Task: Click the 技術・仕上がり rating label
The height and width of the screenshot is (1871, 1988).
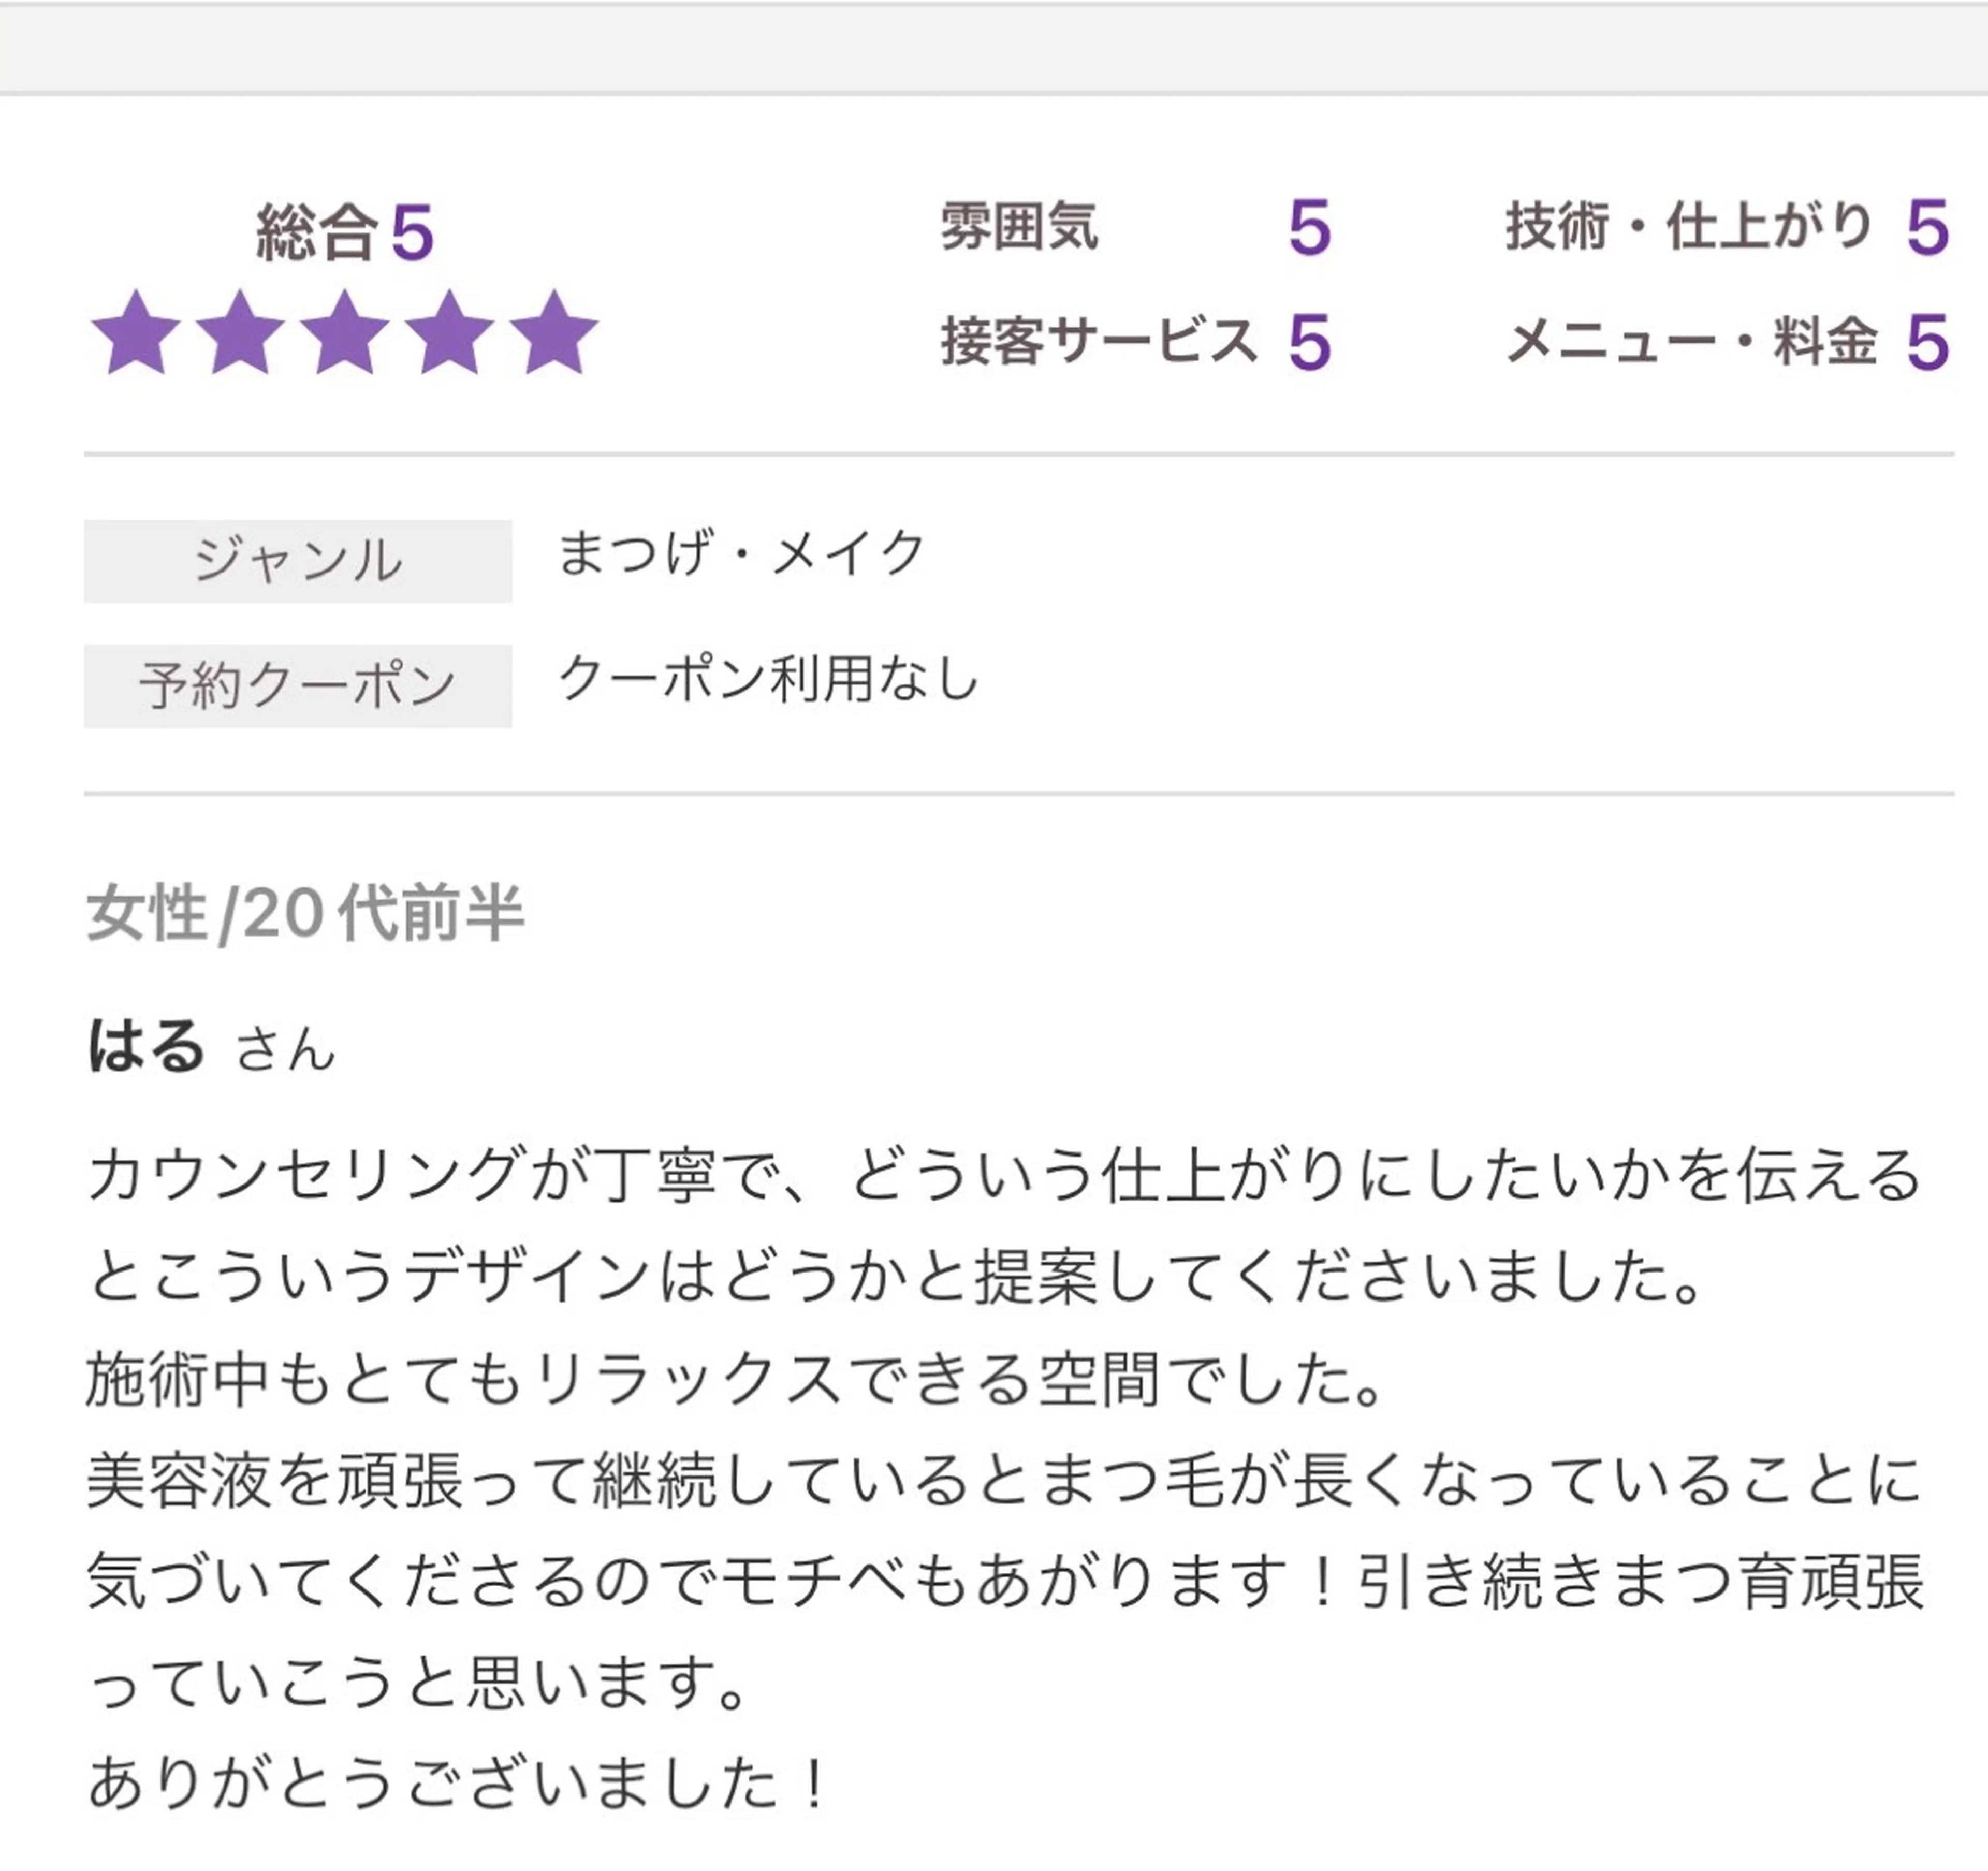Action: 1689,227
